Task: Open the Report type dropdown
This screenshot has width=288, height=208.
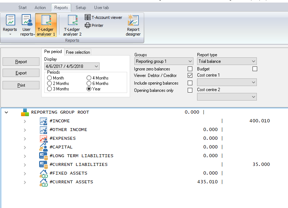Action: 227,61
